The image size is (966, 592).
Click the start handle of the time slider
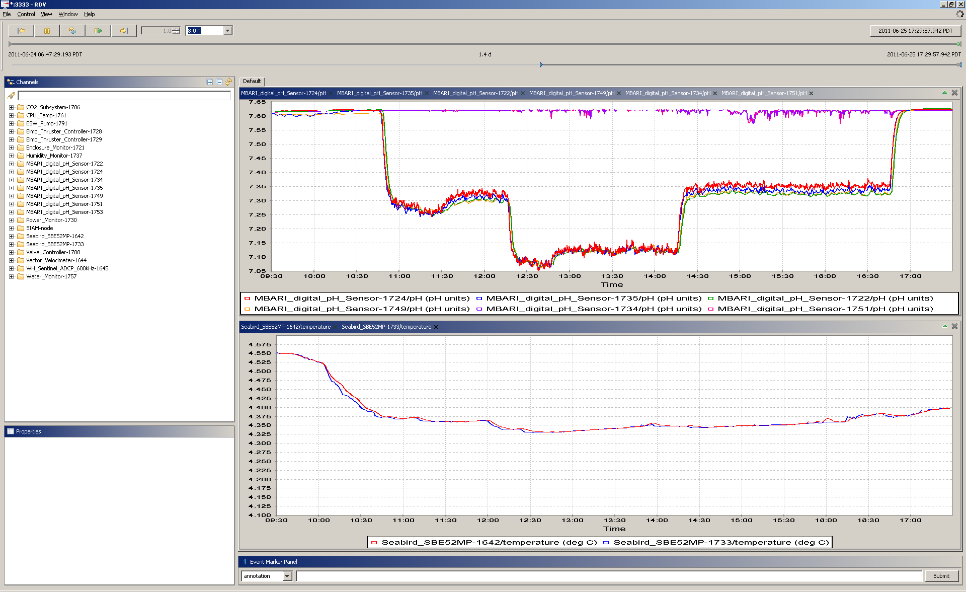(x=10, y=44)
